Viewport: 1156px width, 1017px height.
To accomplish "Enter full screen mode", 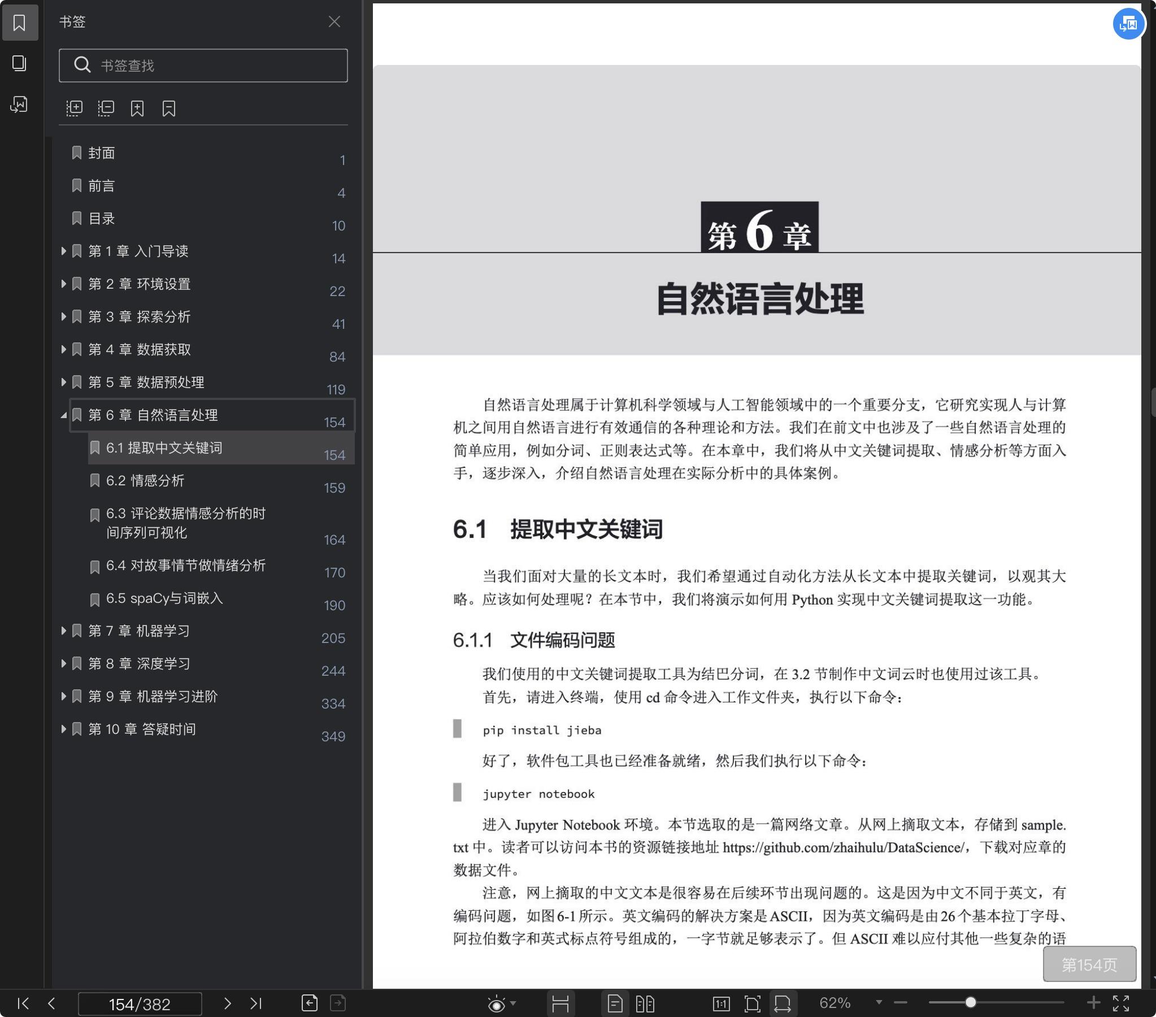I will pyautogui.click(x=1121, y=1003).
